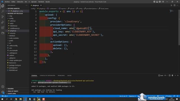Expand the .tmp folder

click(11, 16)
